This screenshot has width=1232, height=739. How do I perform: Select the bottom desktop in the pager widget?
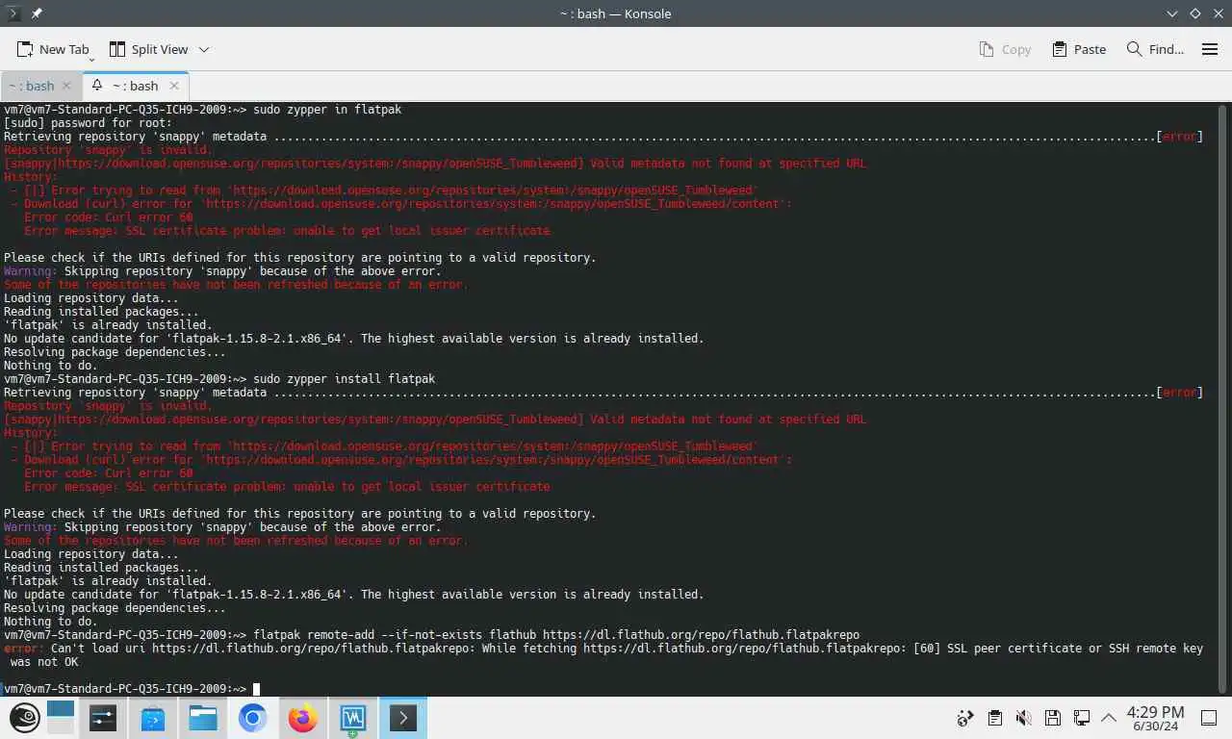(x=61, y=727)
